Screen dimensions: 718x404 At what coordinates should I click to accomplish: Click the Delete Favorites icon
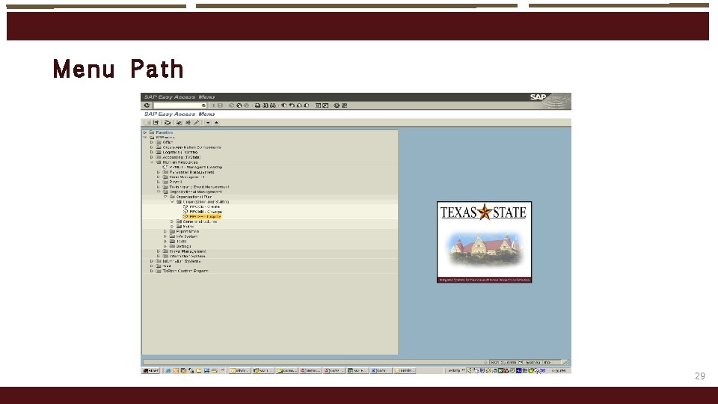click(188, 122)
